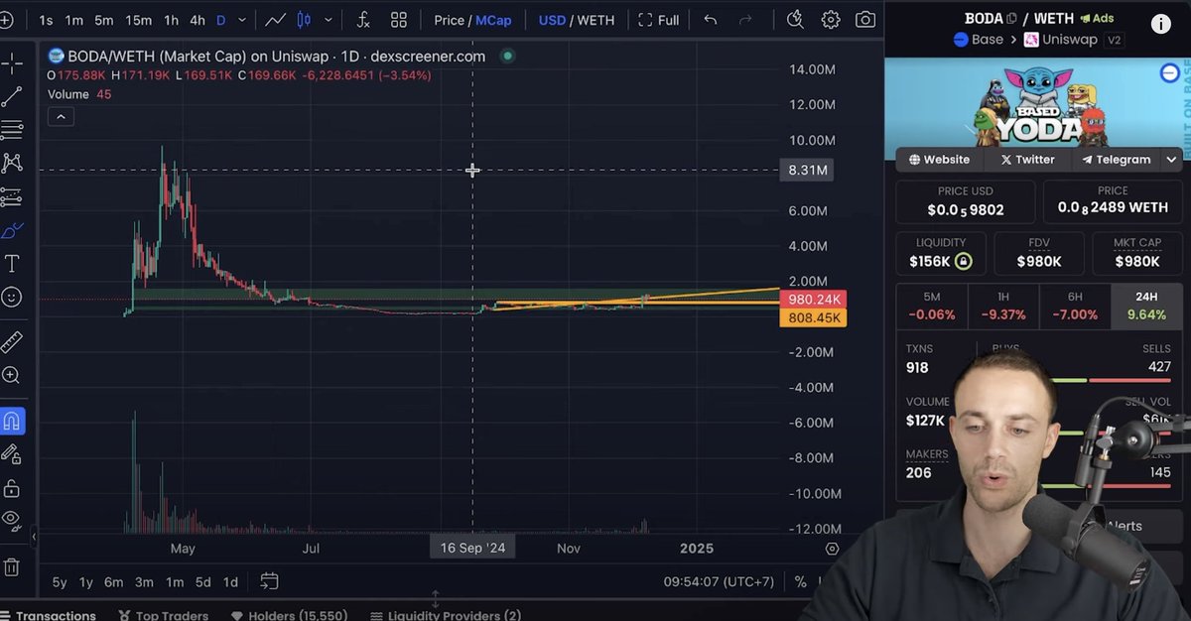Collapse the left drawing toolbar arrow
The width and height of the screenshot is (1191, 621).
click(x=34, y=537)
